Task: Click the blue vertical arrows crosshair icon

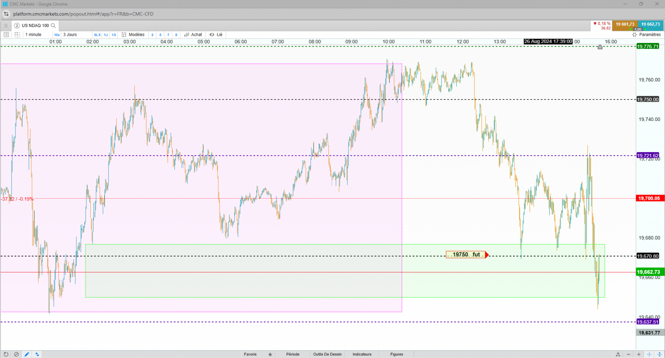Action: pos(659,354)
